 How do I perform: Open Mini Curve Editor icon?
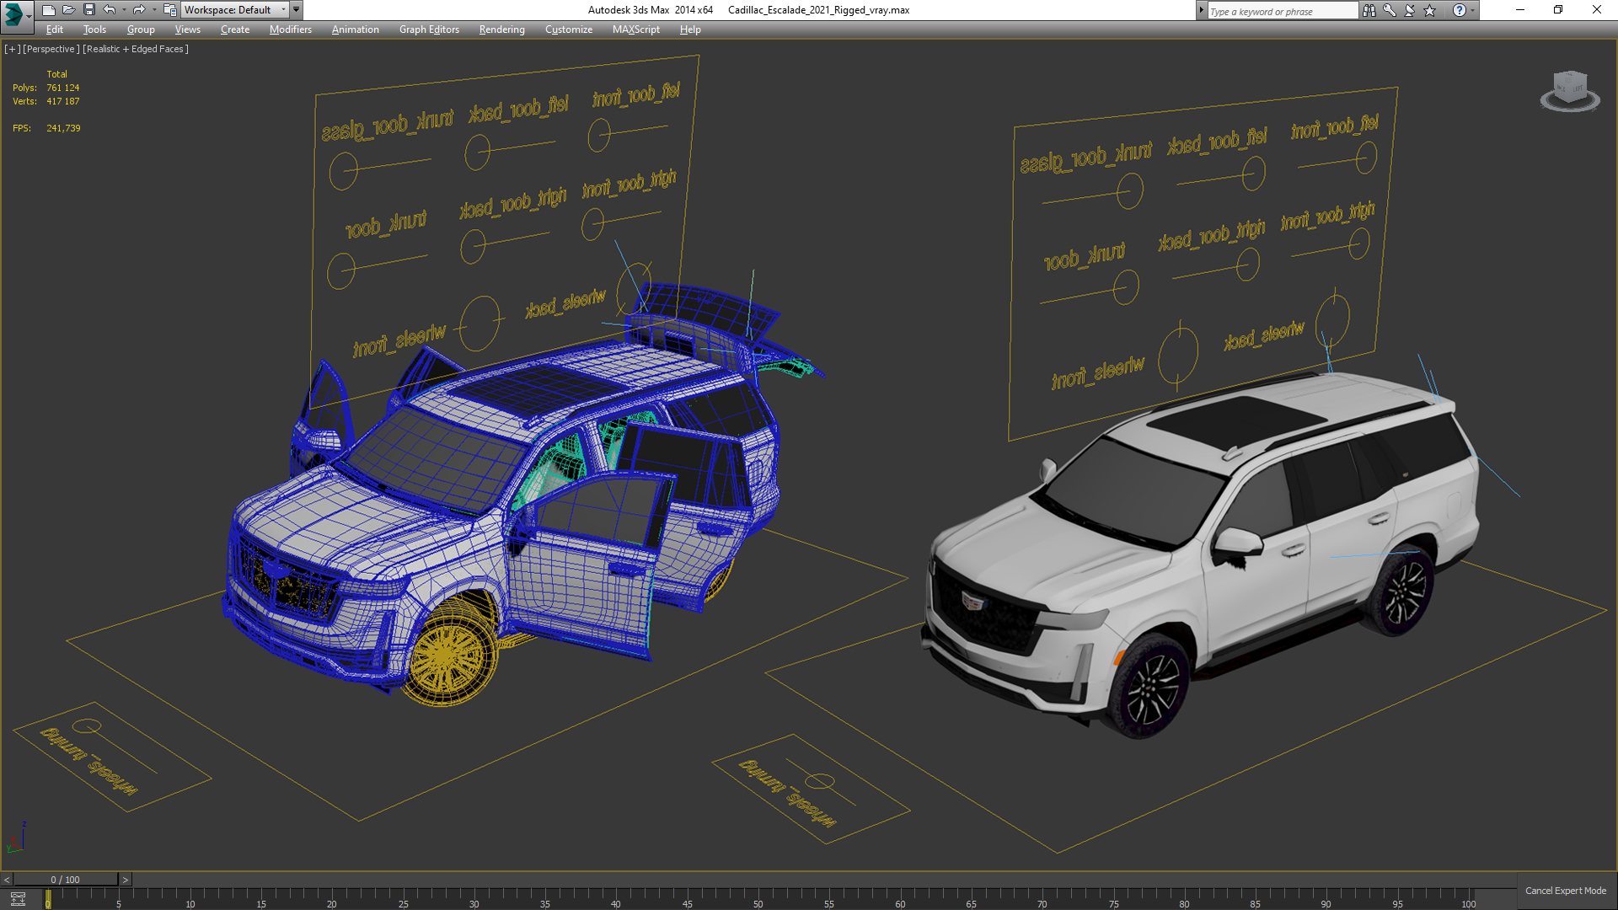coord(18,899)
